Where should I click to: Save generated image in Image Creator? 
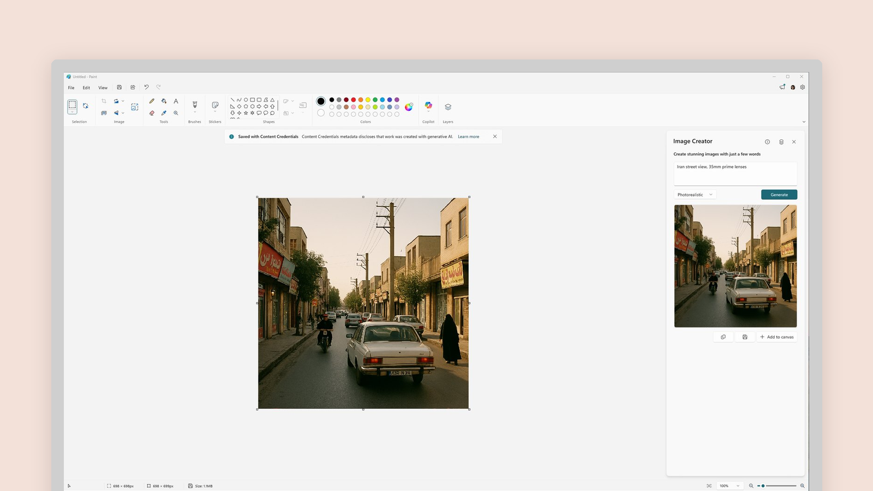(x=745, y=337)
